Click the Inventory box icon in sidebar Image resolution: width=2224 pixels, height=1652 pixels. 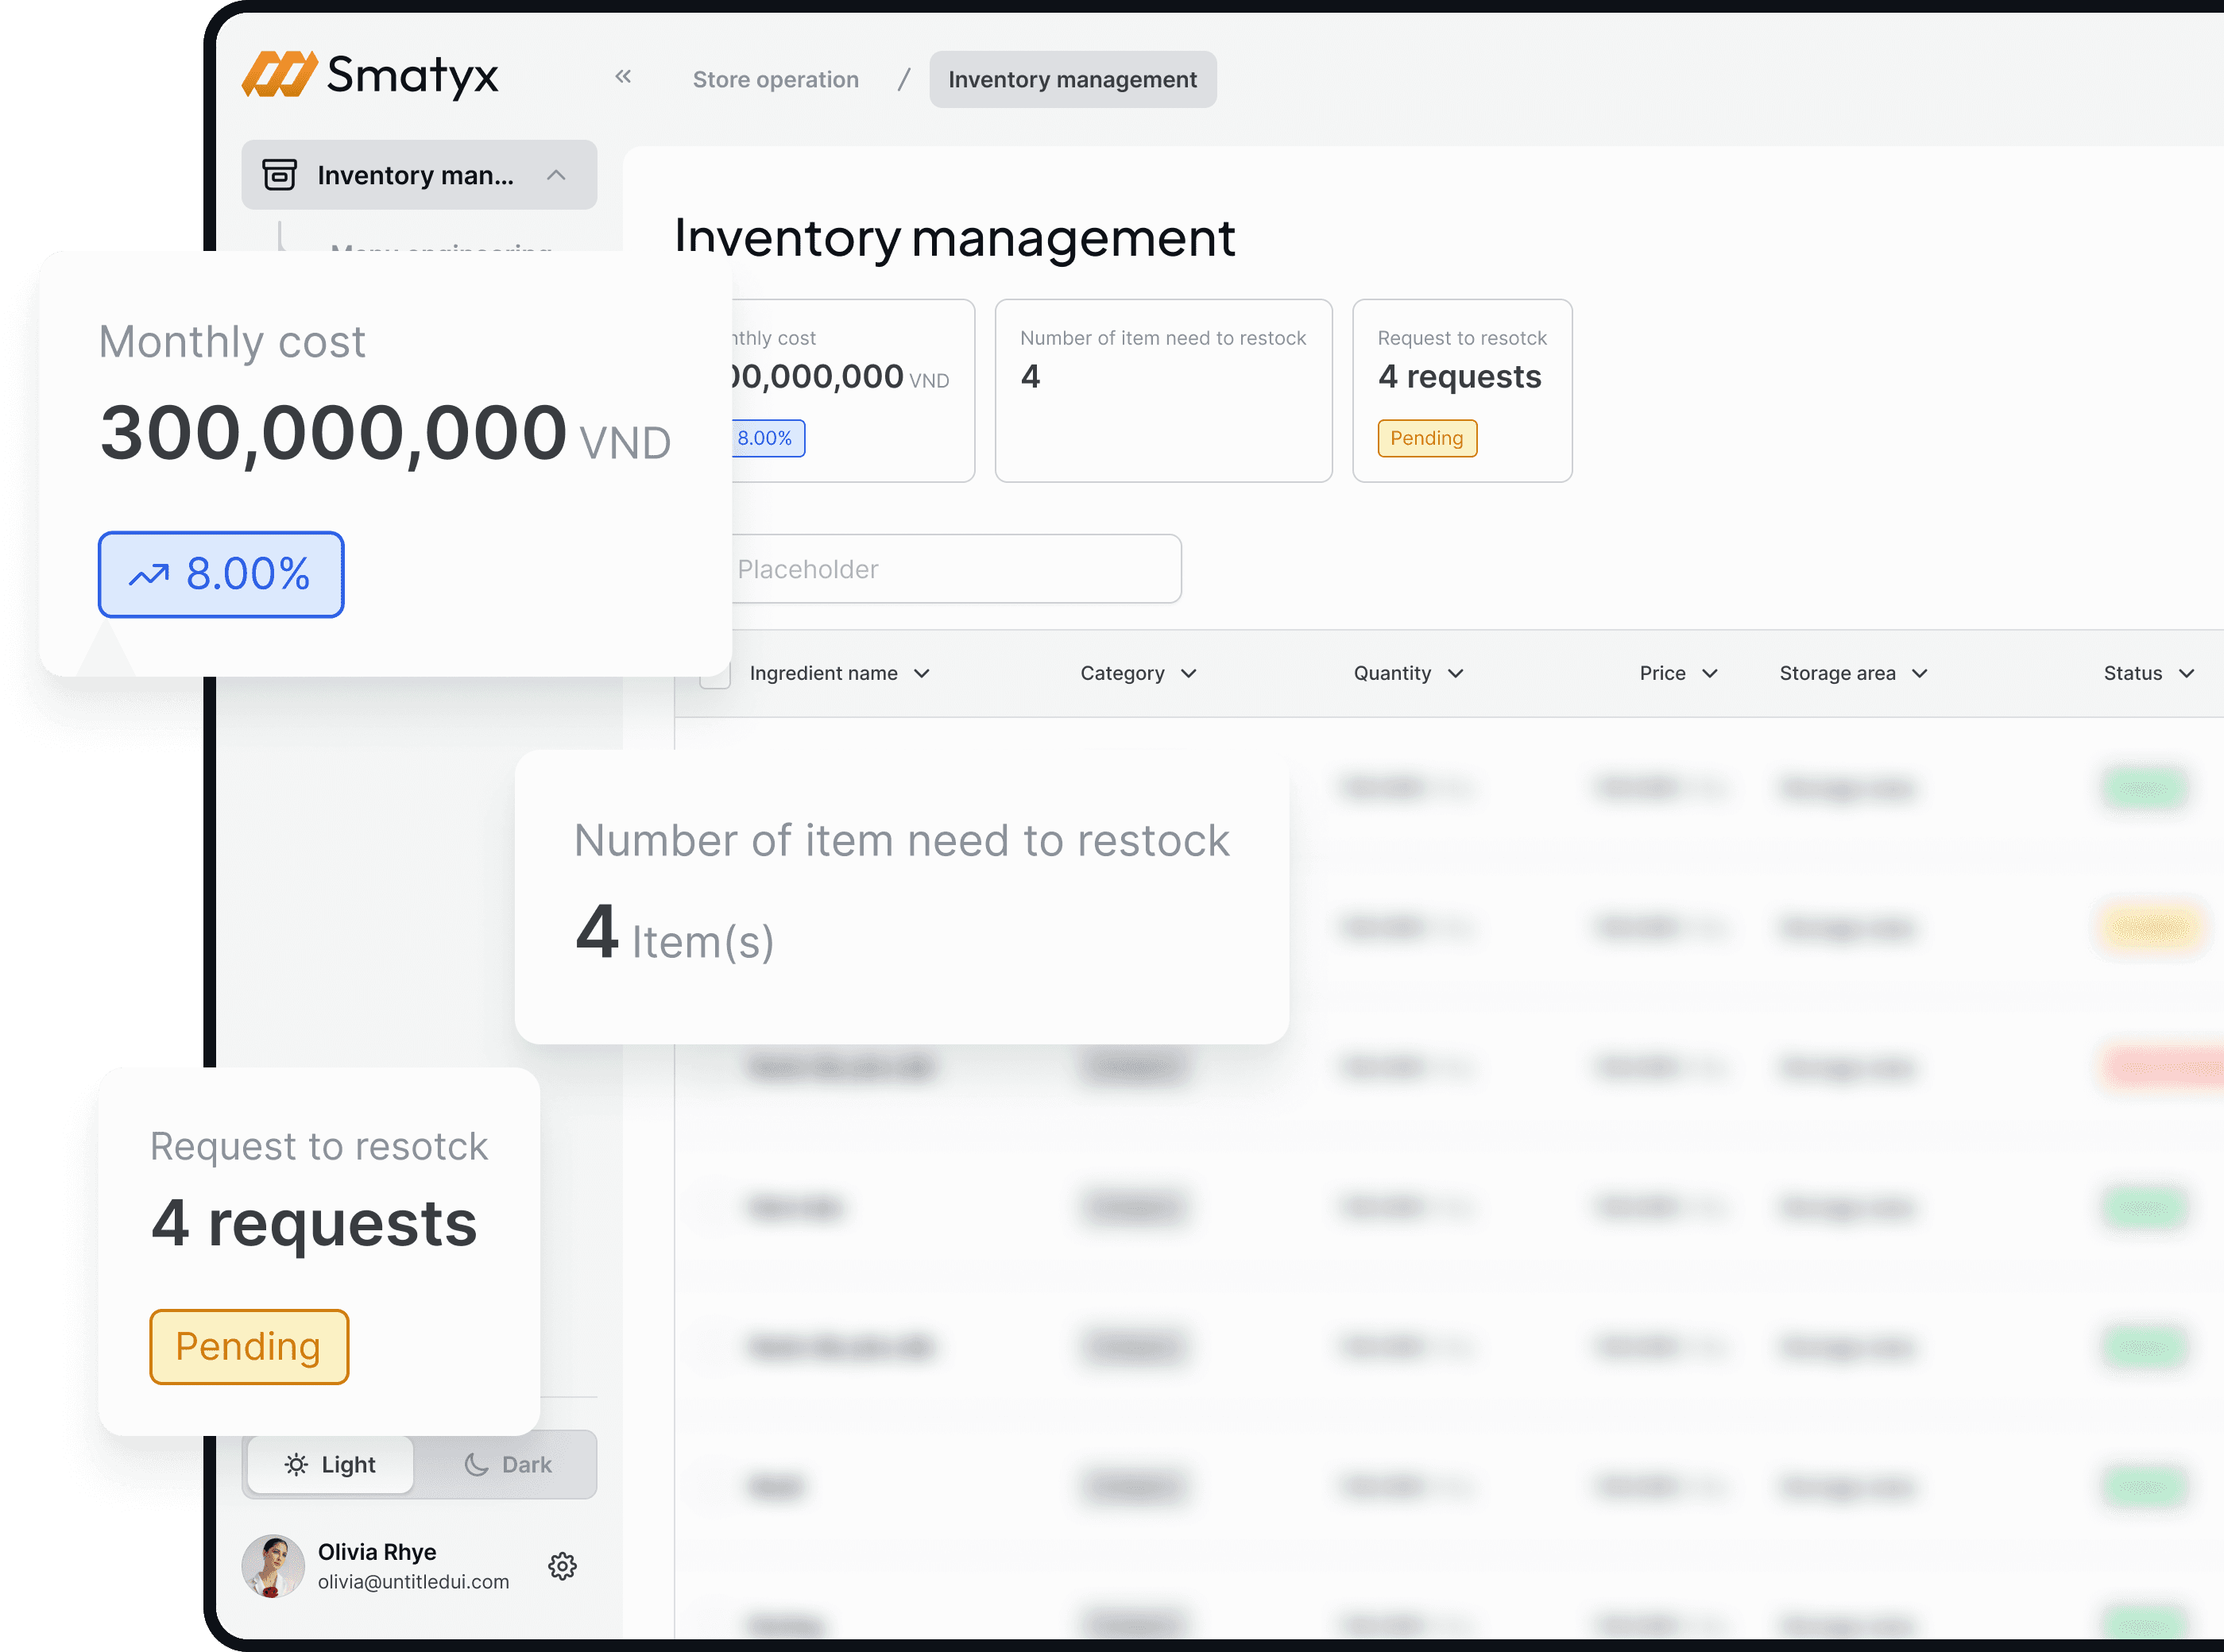click(x=279, y=174)
